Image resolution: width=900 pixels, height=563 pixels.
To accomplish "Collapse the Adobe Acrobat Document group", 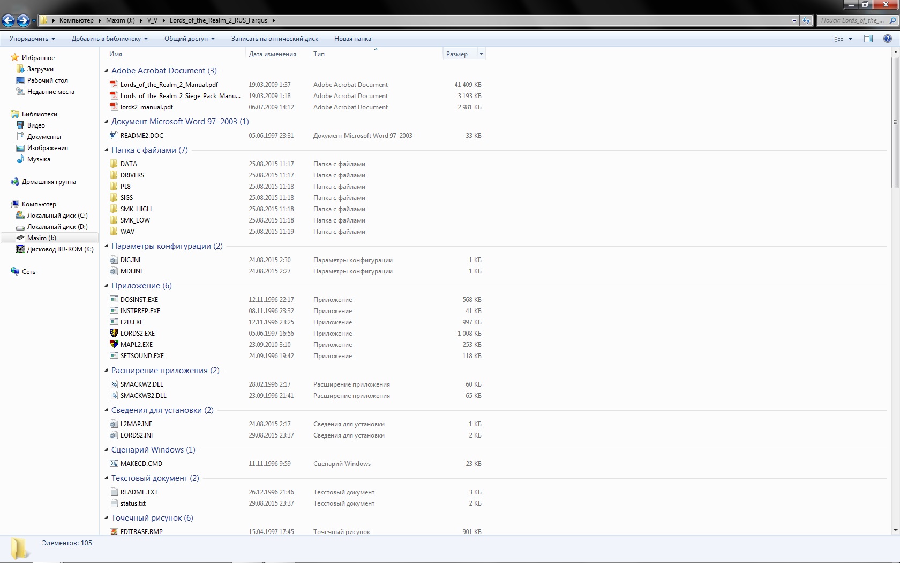I will tap(106, 71).
